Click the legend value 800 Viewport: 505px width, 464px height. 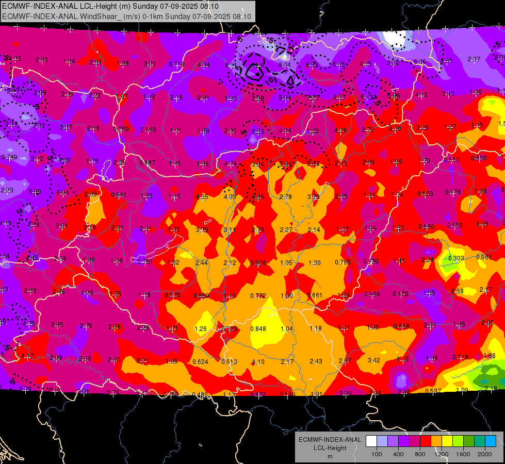click(420, 454)
